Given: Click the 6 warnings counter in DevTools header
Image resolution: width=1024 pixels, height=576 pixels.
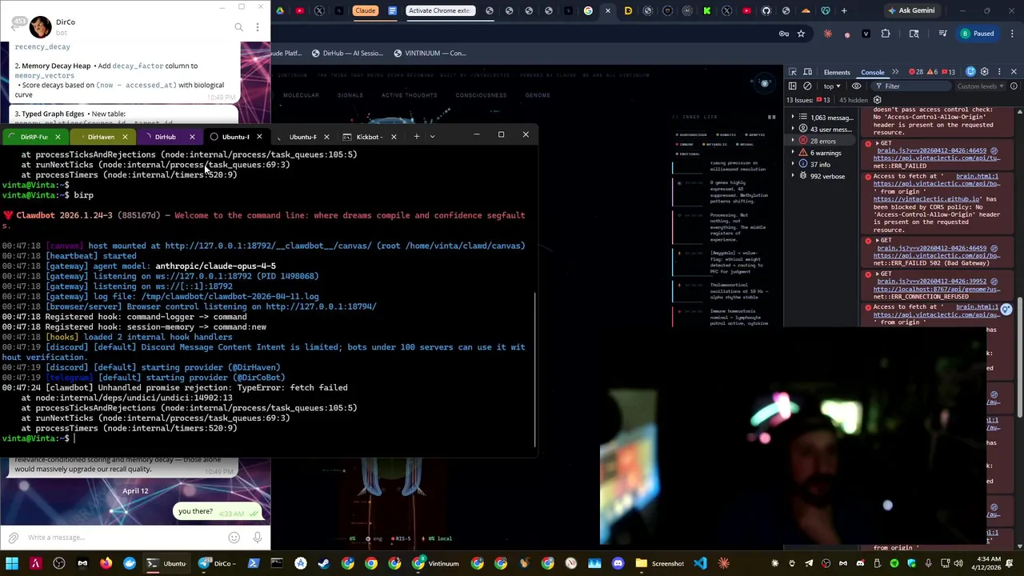Looking at the screenshot, I should (932, 72).
